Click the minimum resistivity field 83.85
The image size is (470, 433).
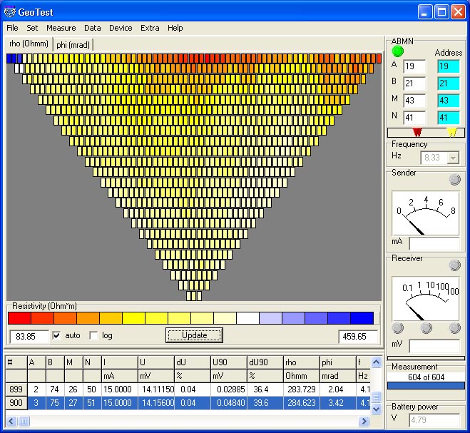pos(29,337)
